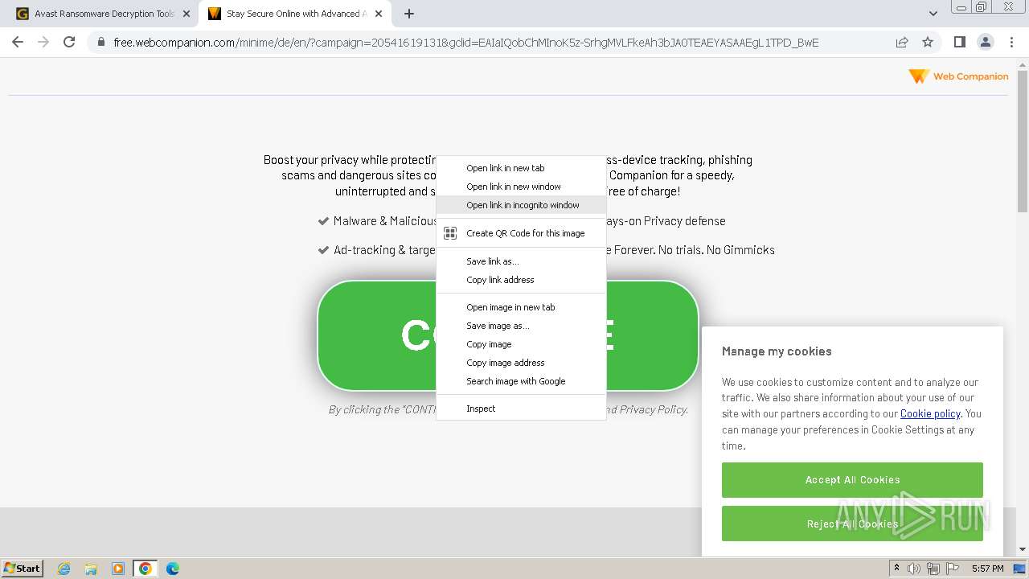
Task: Open Action Center flag icon
Action: 952,569
